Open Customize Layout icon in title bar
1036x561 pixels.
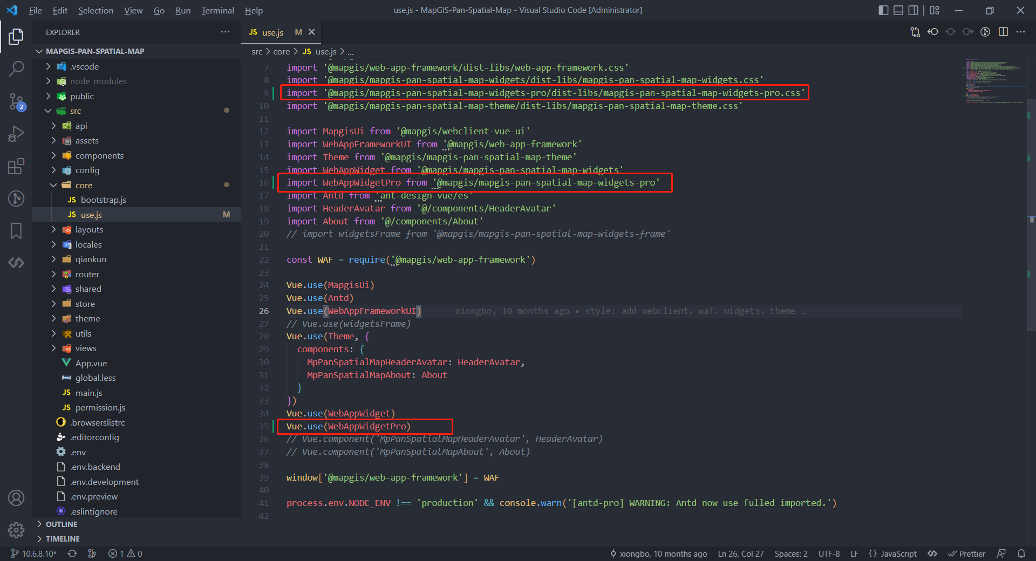(935, 10)
